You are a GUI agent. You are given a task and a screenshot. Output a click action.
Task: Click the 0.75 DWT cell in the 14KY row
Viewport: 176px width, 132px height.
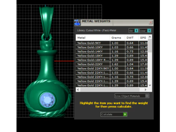tap(132, 51)
